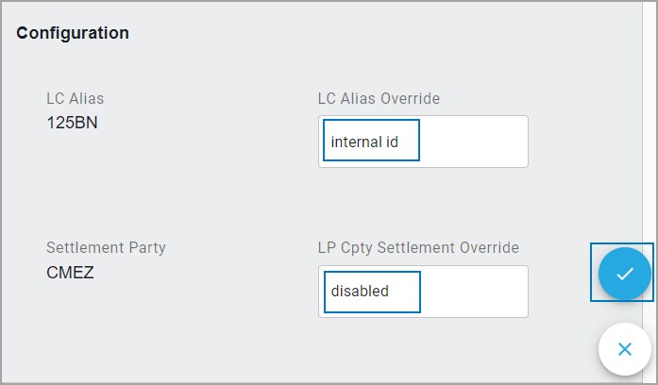Confirm changes with the blue checkmark button

click(624, 274)
